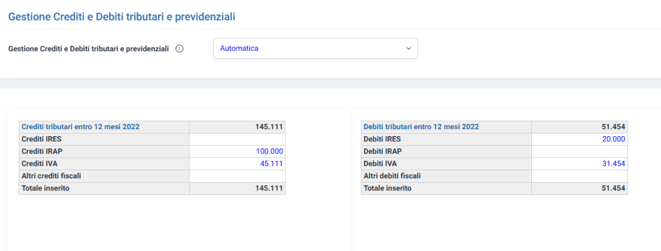Viewport: 661px width, 251px height.
Task: Click the Debiti Totale inserito 51.454 cell
Action: coord(580,188)
